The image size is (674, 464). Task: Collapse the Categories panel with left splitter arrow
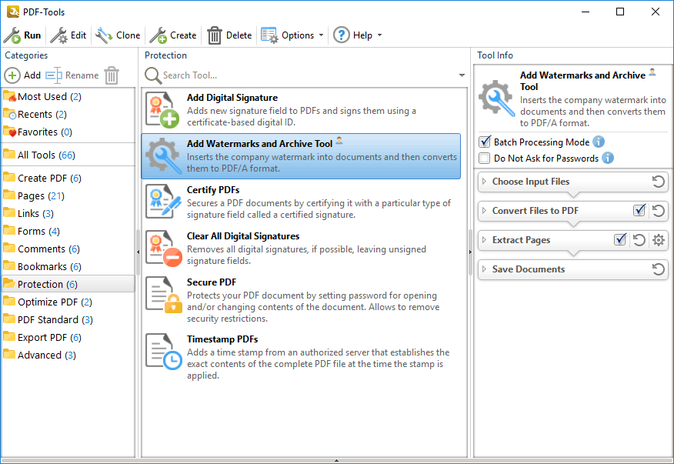(138, 252)
